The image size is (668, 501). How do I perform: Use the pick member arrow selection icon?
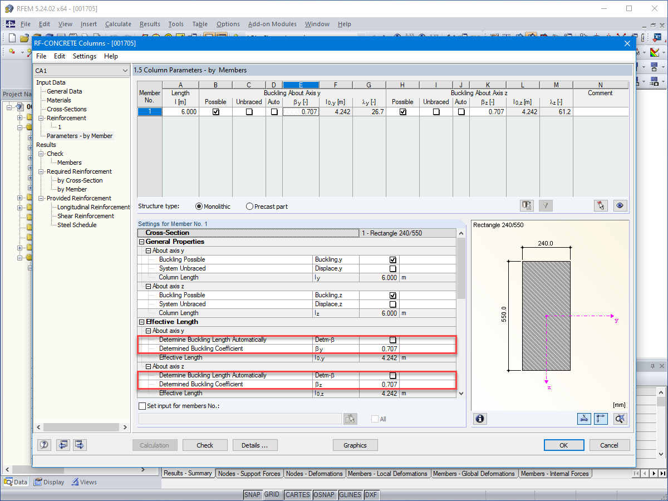(x=601, y=205)
